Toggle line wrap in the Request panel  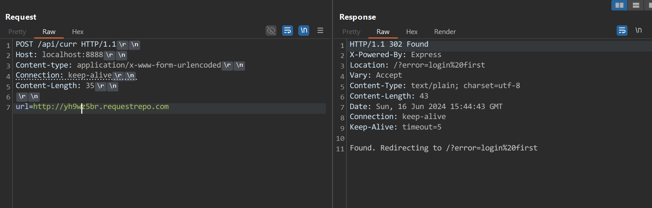tap(287, 31)
